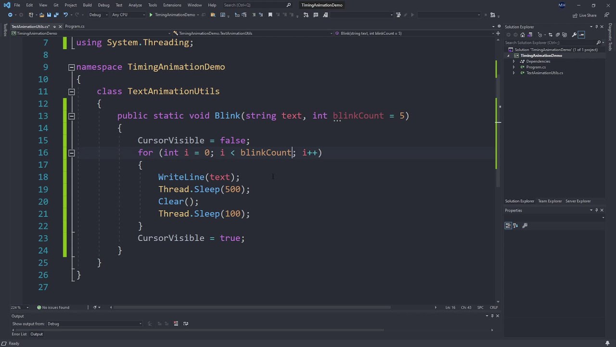Start debugging with the green play arrow
This screenshot has height=347, width=616.
tap(151, 15)
